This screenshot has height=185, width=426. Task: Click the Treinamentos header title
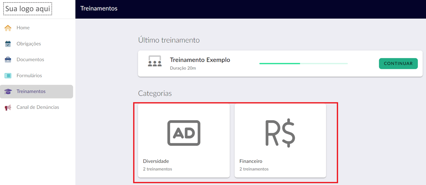pos(99,8)
